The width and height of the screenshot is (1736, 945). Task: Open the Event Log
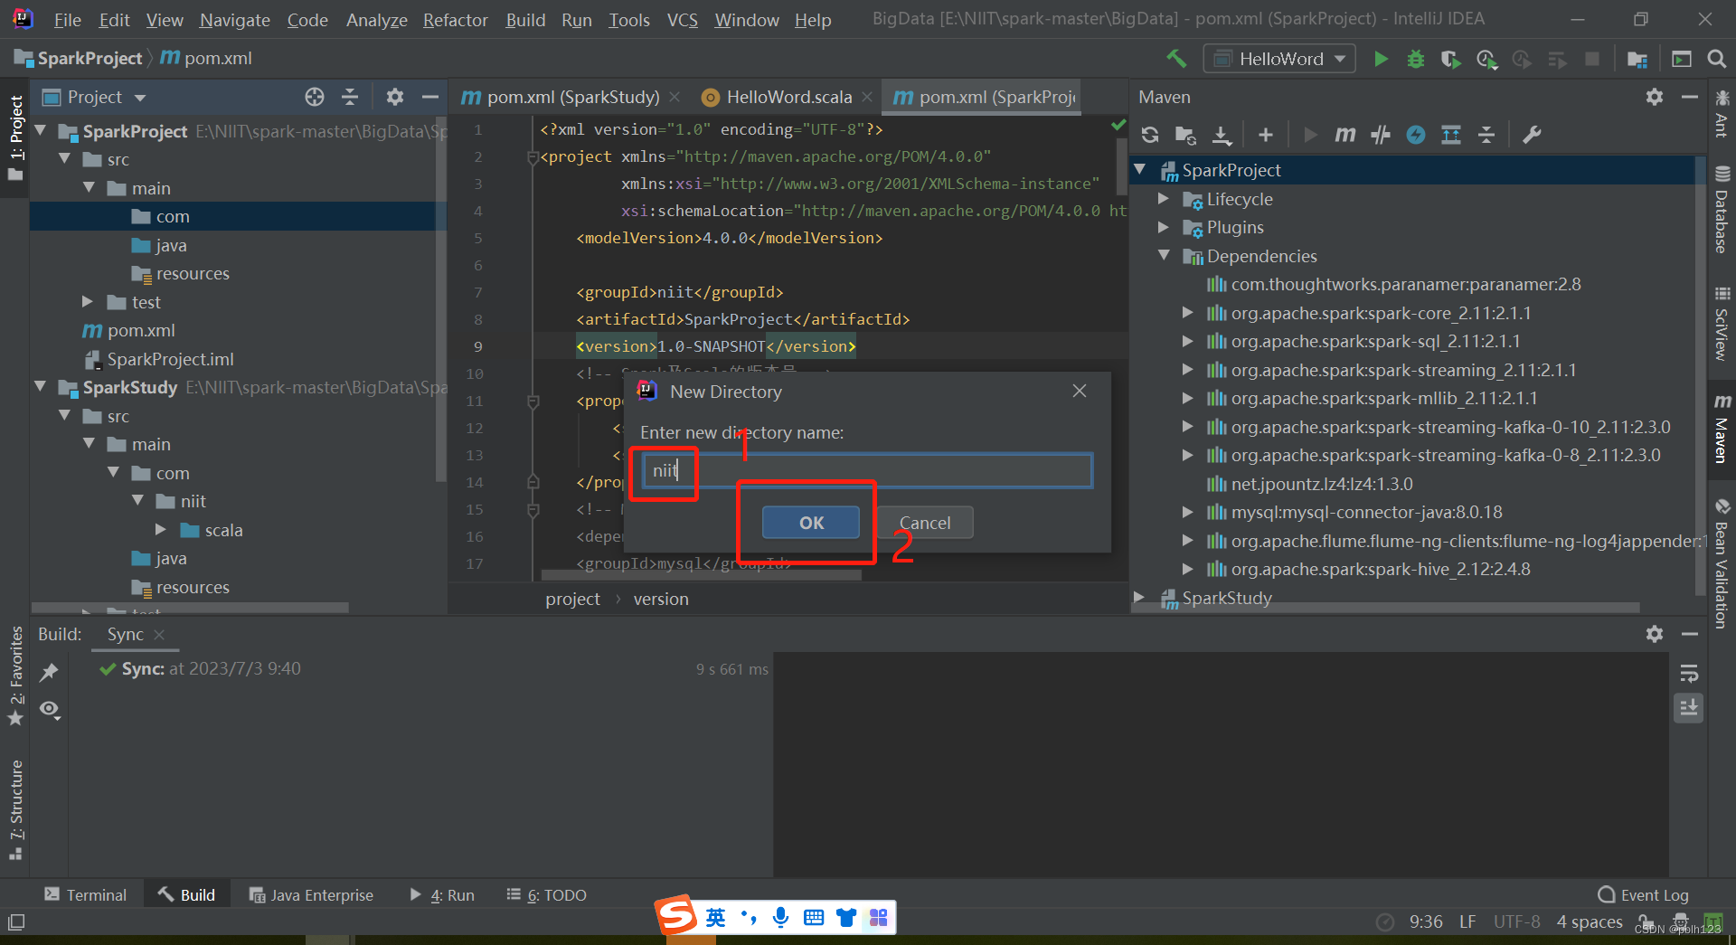pyautogui.click(x=1644, y=894)
